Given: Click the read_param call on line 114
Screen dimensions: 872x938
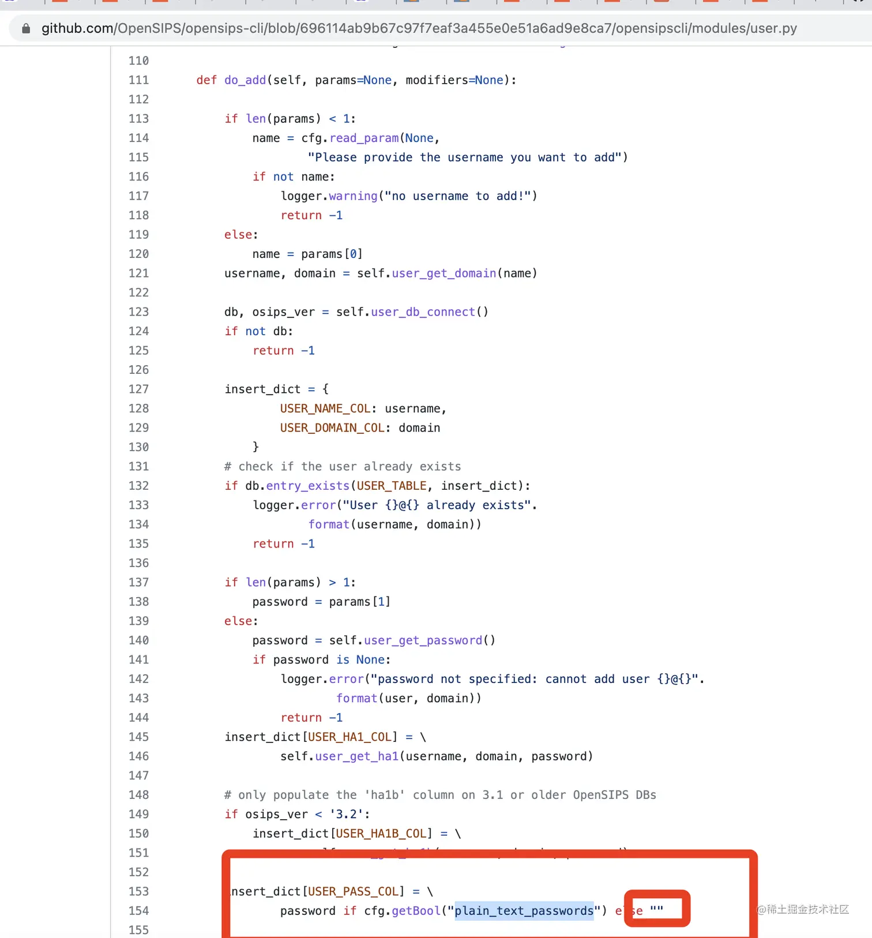Looking at the screenshot, I should [364, 138].
